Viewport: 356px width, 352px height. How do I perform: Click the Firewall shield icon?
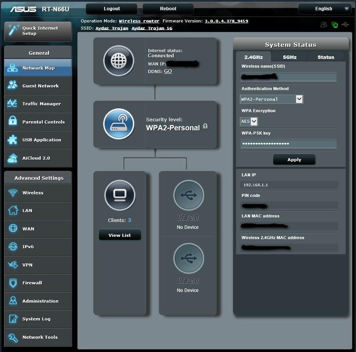tap(13, 283)
